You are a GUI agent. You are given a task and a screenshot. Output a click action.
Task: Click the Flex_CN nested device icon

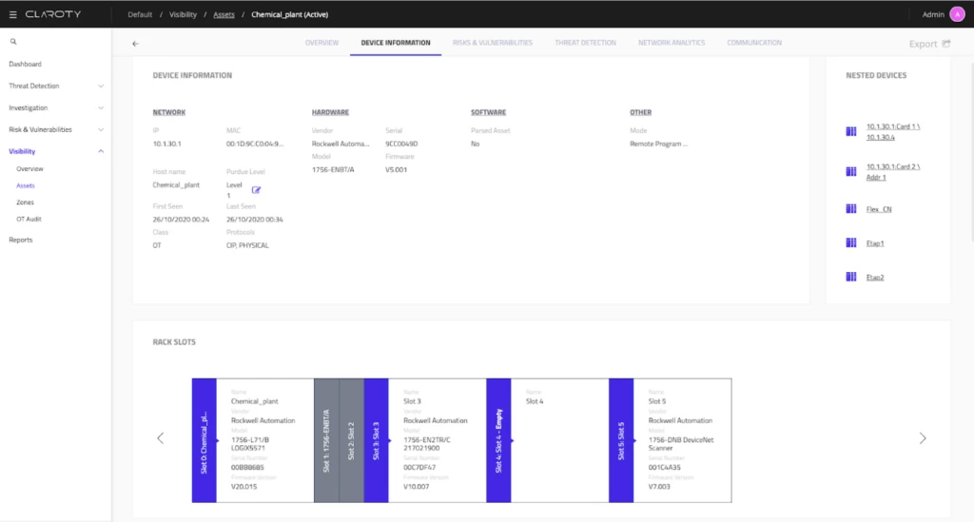[851, 209]
